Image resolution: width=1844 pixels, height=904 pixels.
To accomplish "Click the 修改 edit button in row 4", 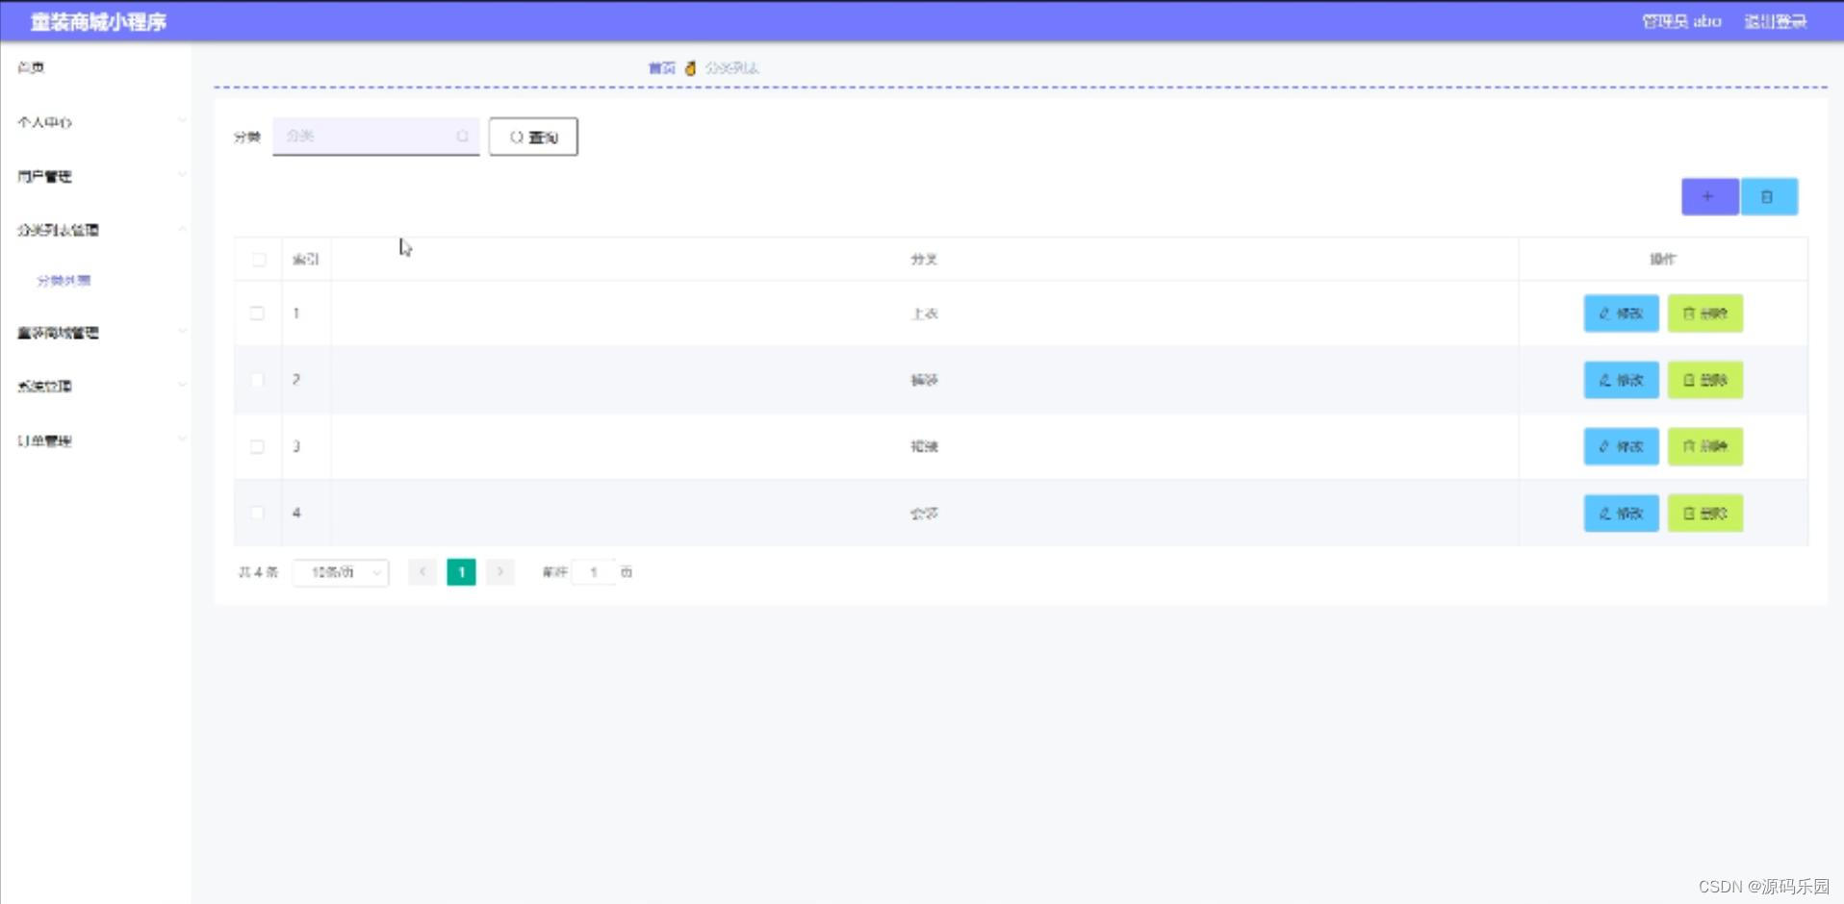I will (x=1622, y=514).
